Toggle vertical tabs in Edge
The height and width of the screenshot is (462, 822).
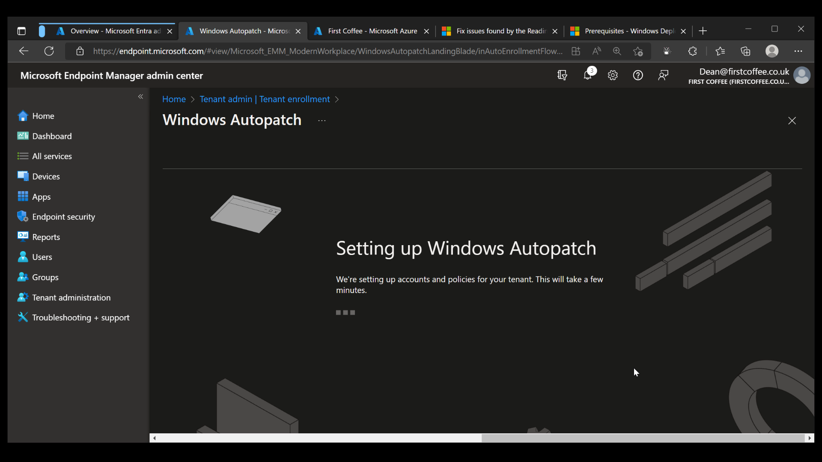tap(21, 31)
